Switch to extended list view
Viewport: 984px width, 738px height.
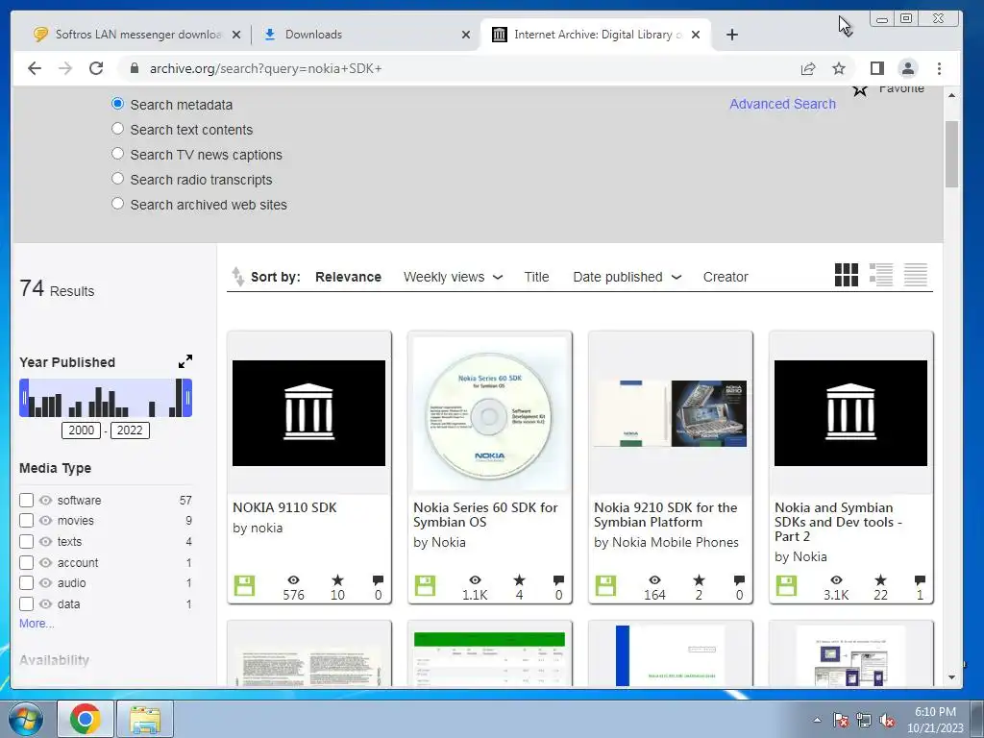tap(881, 275)
